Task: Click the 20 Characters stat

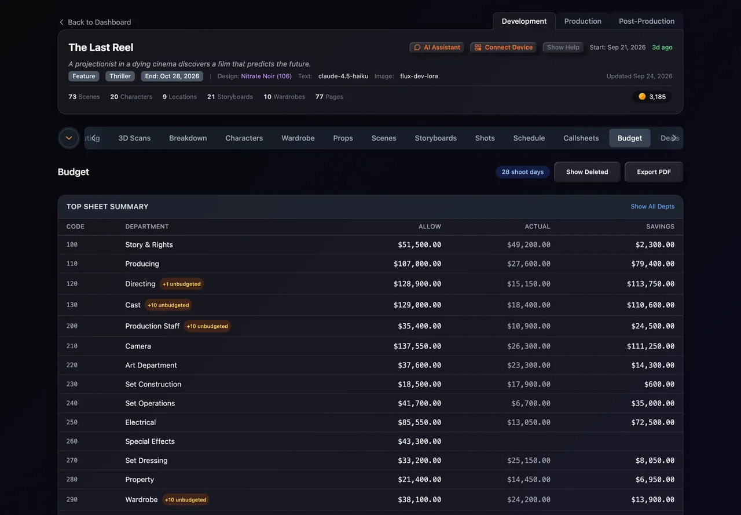Action: coord(131,97)
